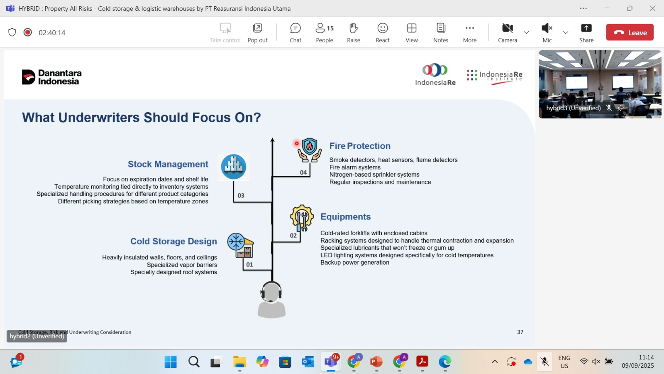Expand the Mic options dropdown arrow

click(566, 32)
